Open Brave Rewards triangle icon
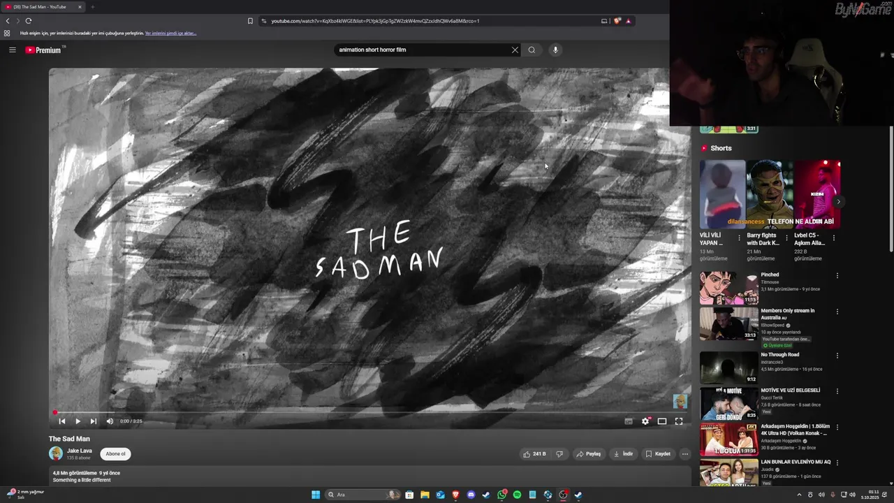The image size is (894, 503). point(628,21)
